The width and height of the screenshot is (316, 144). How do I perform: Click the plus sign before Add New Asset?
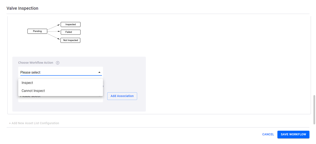(x=10, y=123)
